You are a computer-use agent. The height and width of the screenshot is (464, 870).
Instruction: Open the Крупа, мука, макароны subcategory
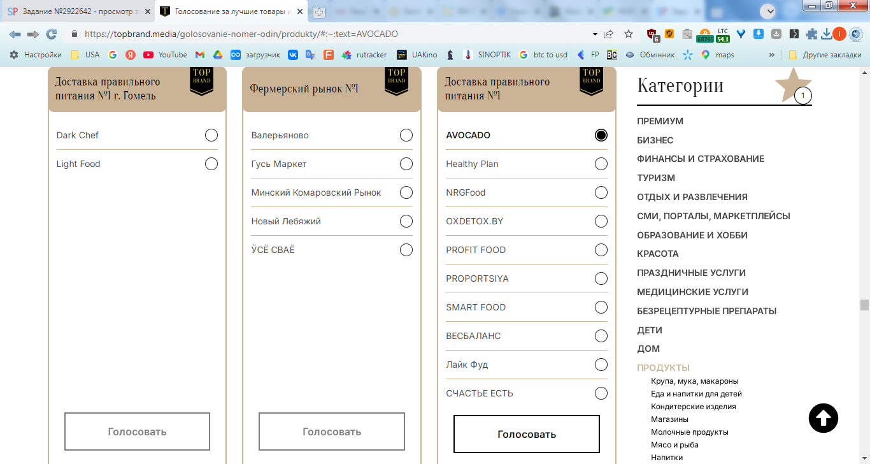pyautogui.click(x=695, y=381)
